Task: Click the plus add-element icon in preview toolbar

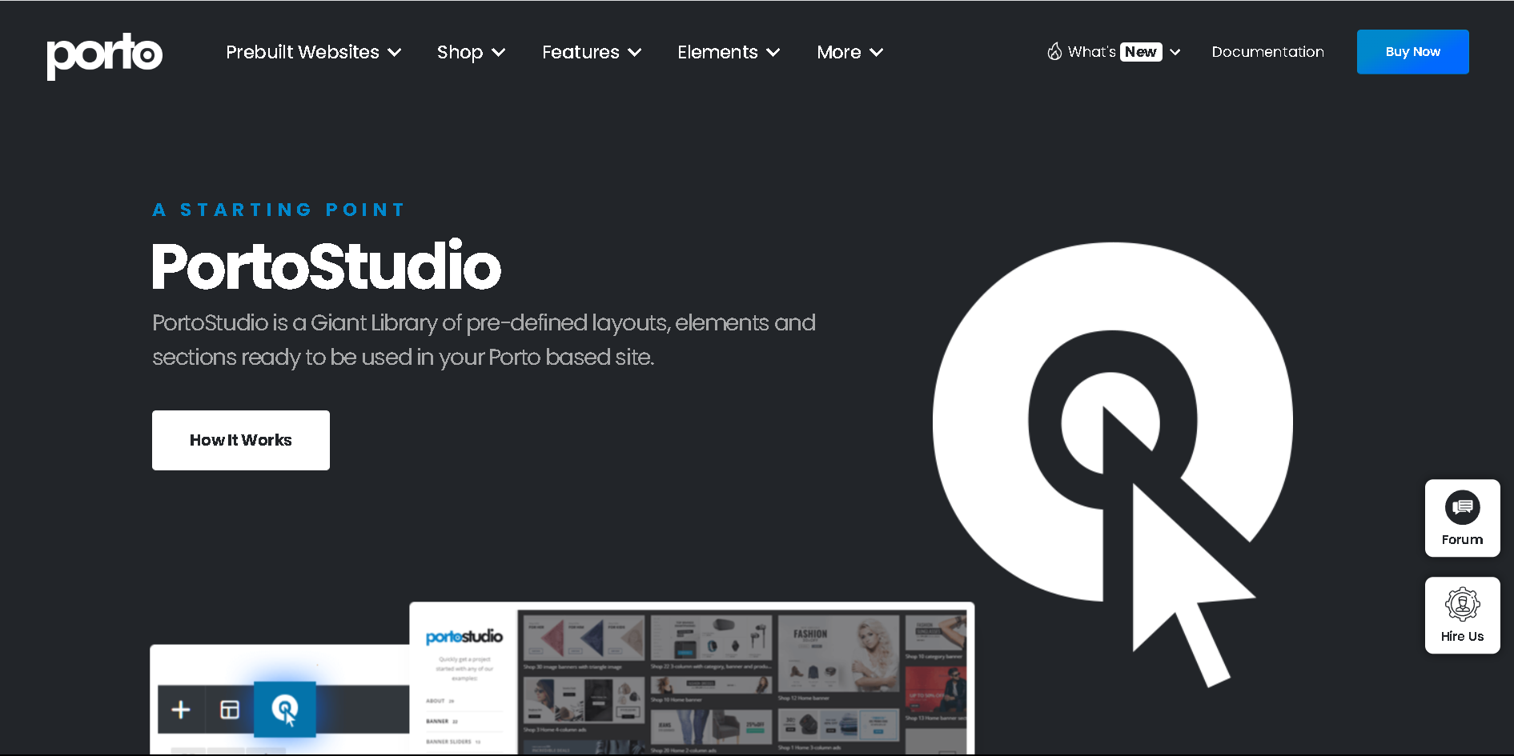Action: [181, 710]
